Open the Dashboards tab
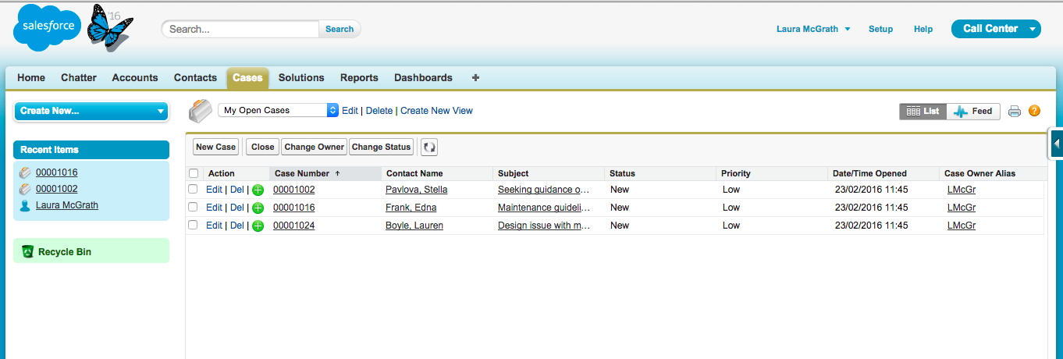 pos(423,78)
